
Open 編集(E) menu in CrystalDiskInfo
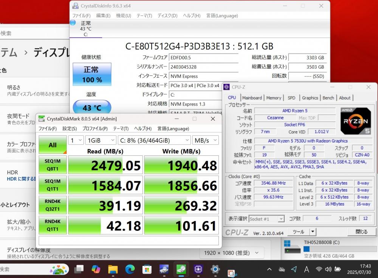tap(103, 15)
